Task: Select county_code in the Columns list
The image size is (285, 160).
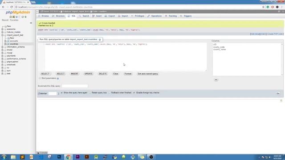Action: coord(219,47)
